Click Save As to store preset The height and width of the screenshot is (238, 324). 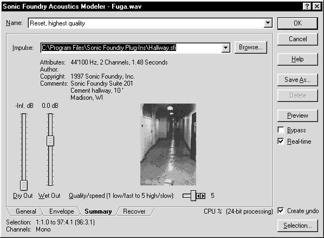coord(297,80)
